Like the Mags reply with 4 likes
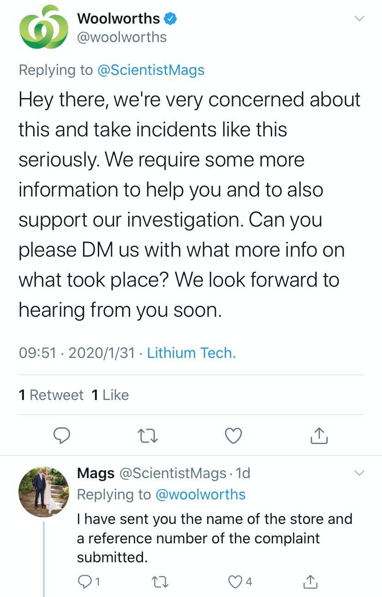Image resolution: width=382 pixels, height=597 pixels. (x=241, y=581)
